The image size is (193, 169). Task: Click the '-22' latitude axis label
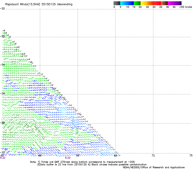coord(2,36)
